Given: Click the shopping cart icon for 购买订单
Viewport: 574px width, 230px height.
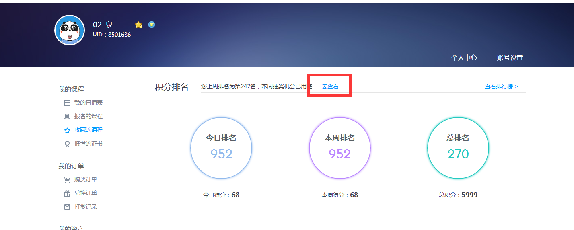Looking at the screenshot, I should 67,180.
